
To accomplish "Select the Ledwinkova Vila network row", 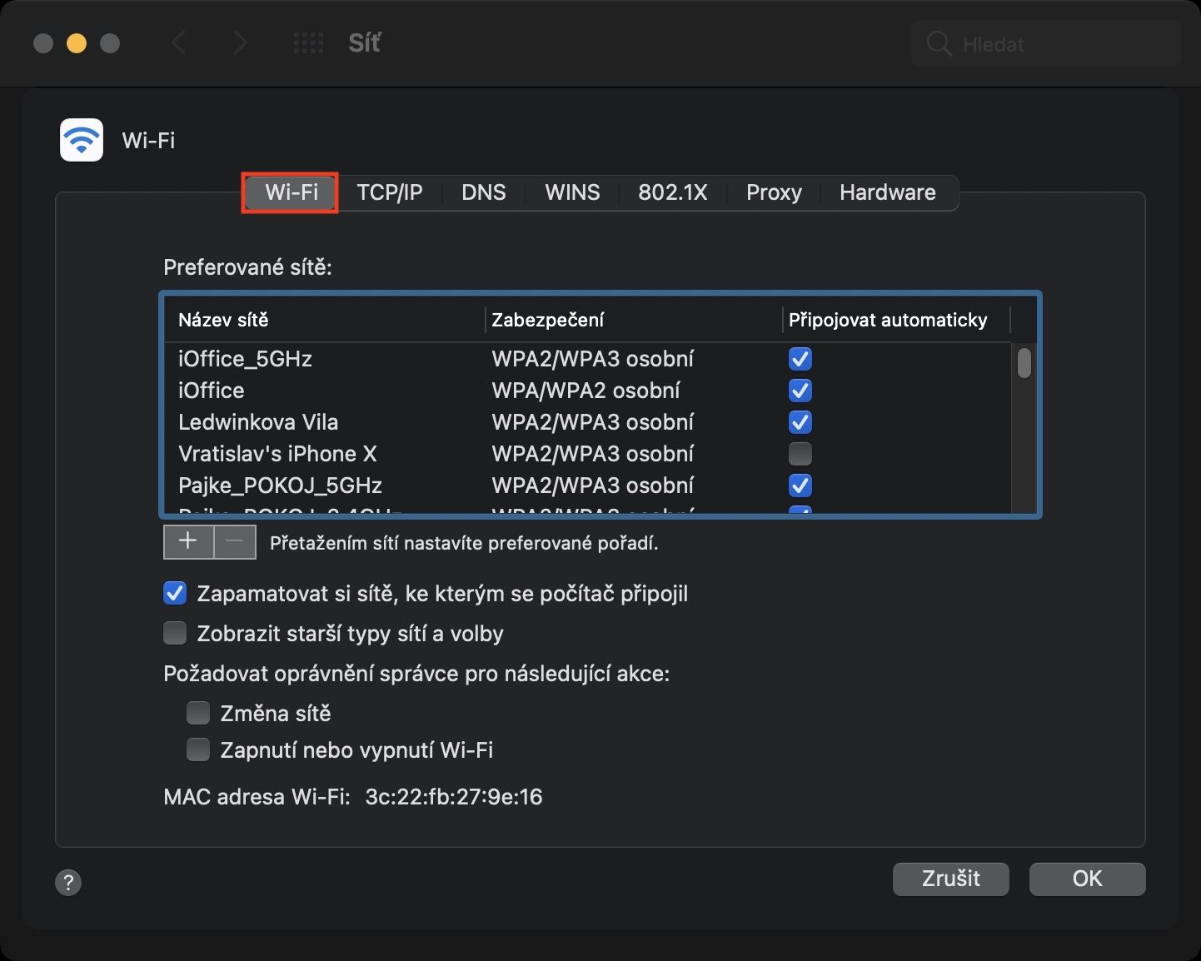I will [333, 422].
